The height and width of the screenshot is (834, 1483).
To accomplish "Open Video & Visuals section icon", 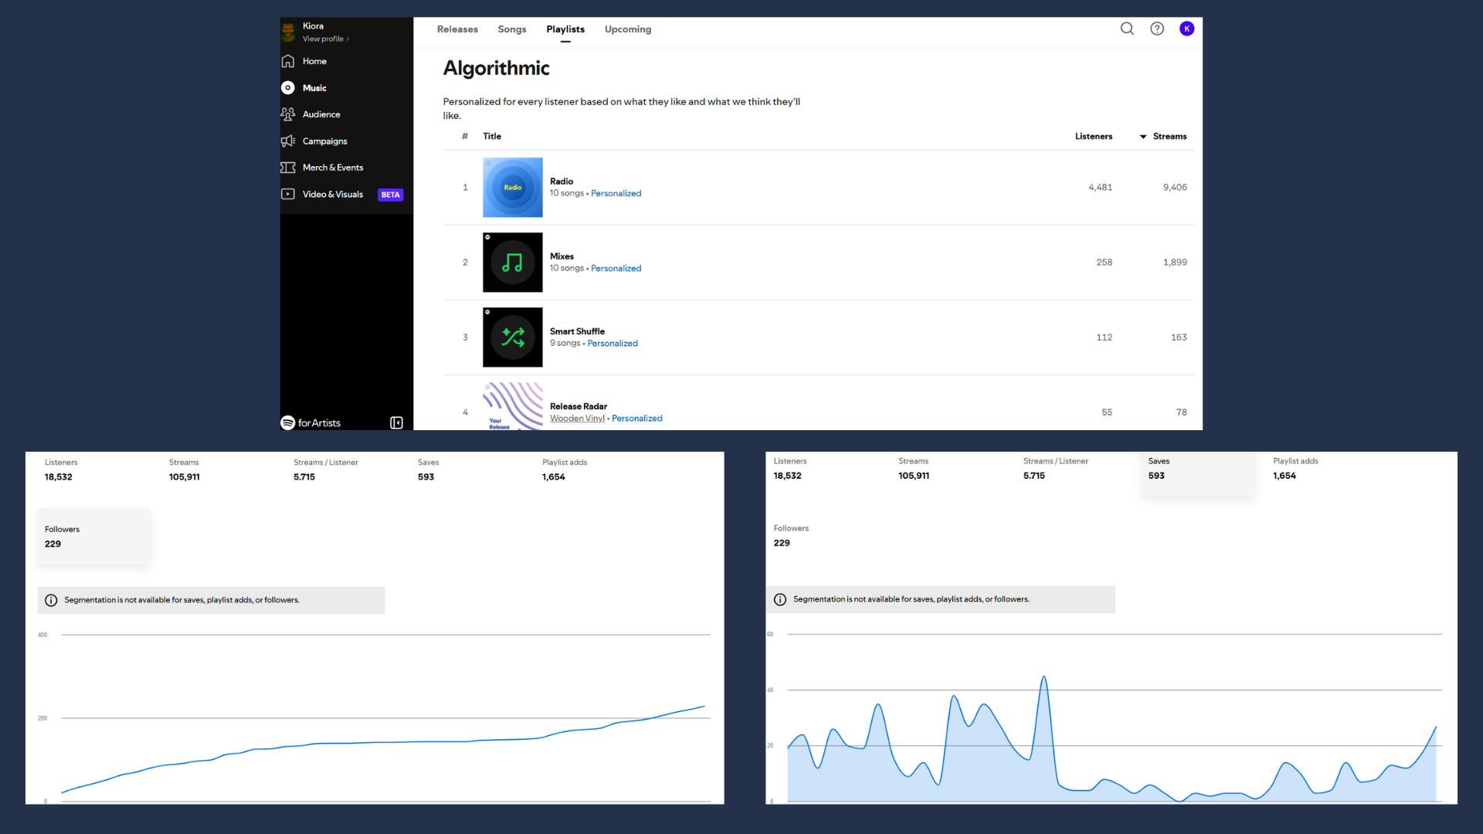I will point(288,195).
